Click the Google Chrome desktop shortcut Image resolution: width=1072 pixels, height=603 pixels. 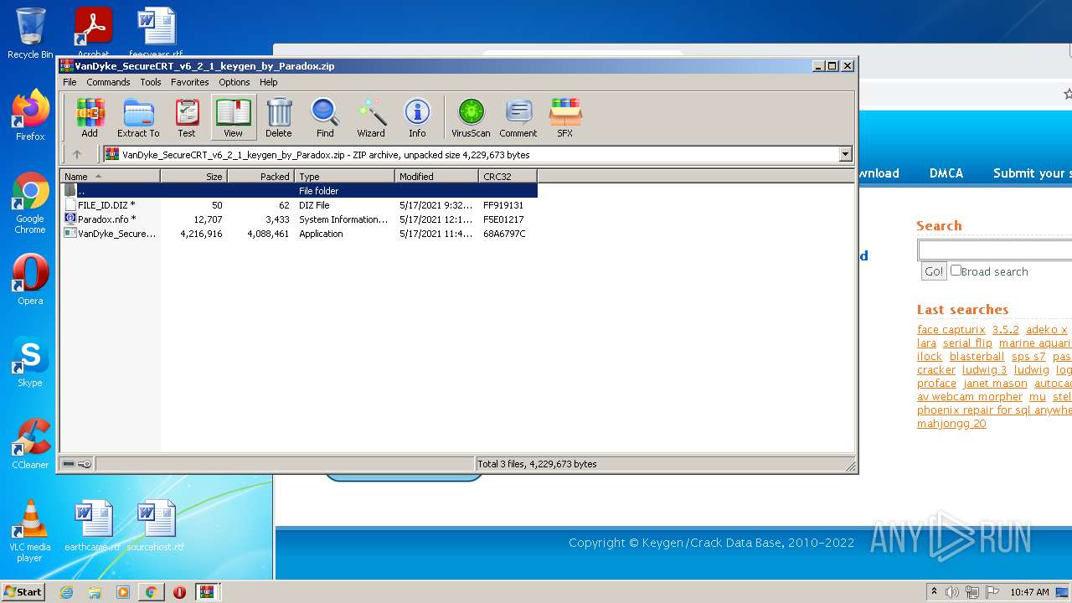pos(30,204)
